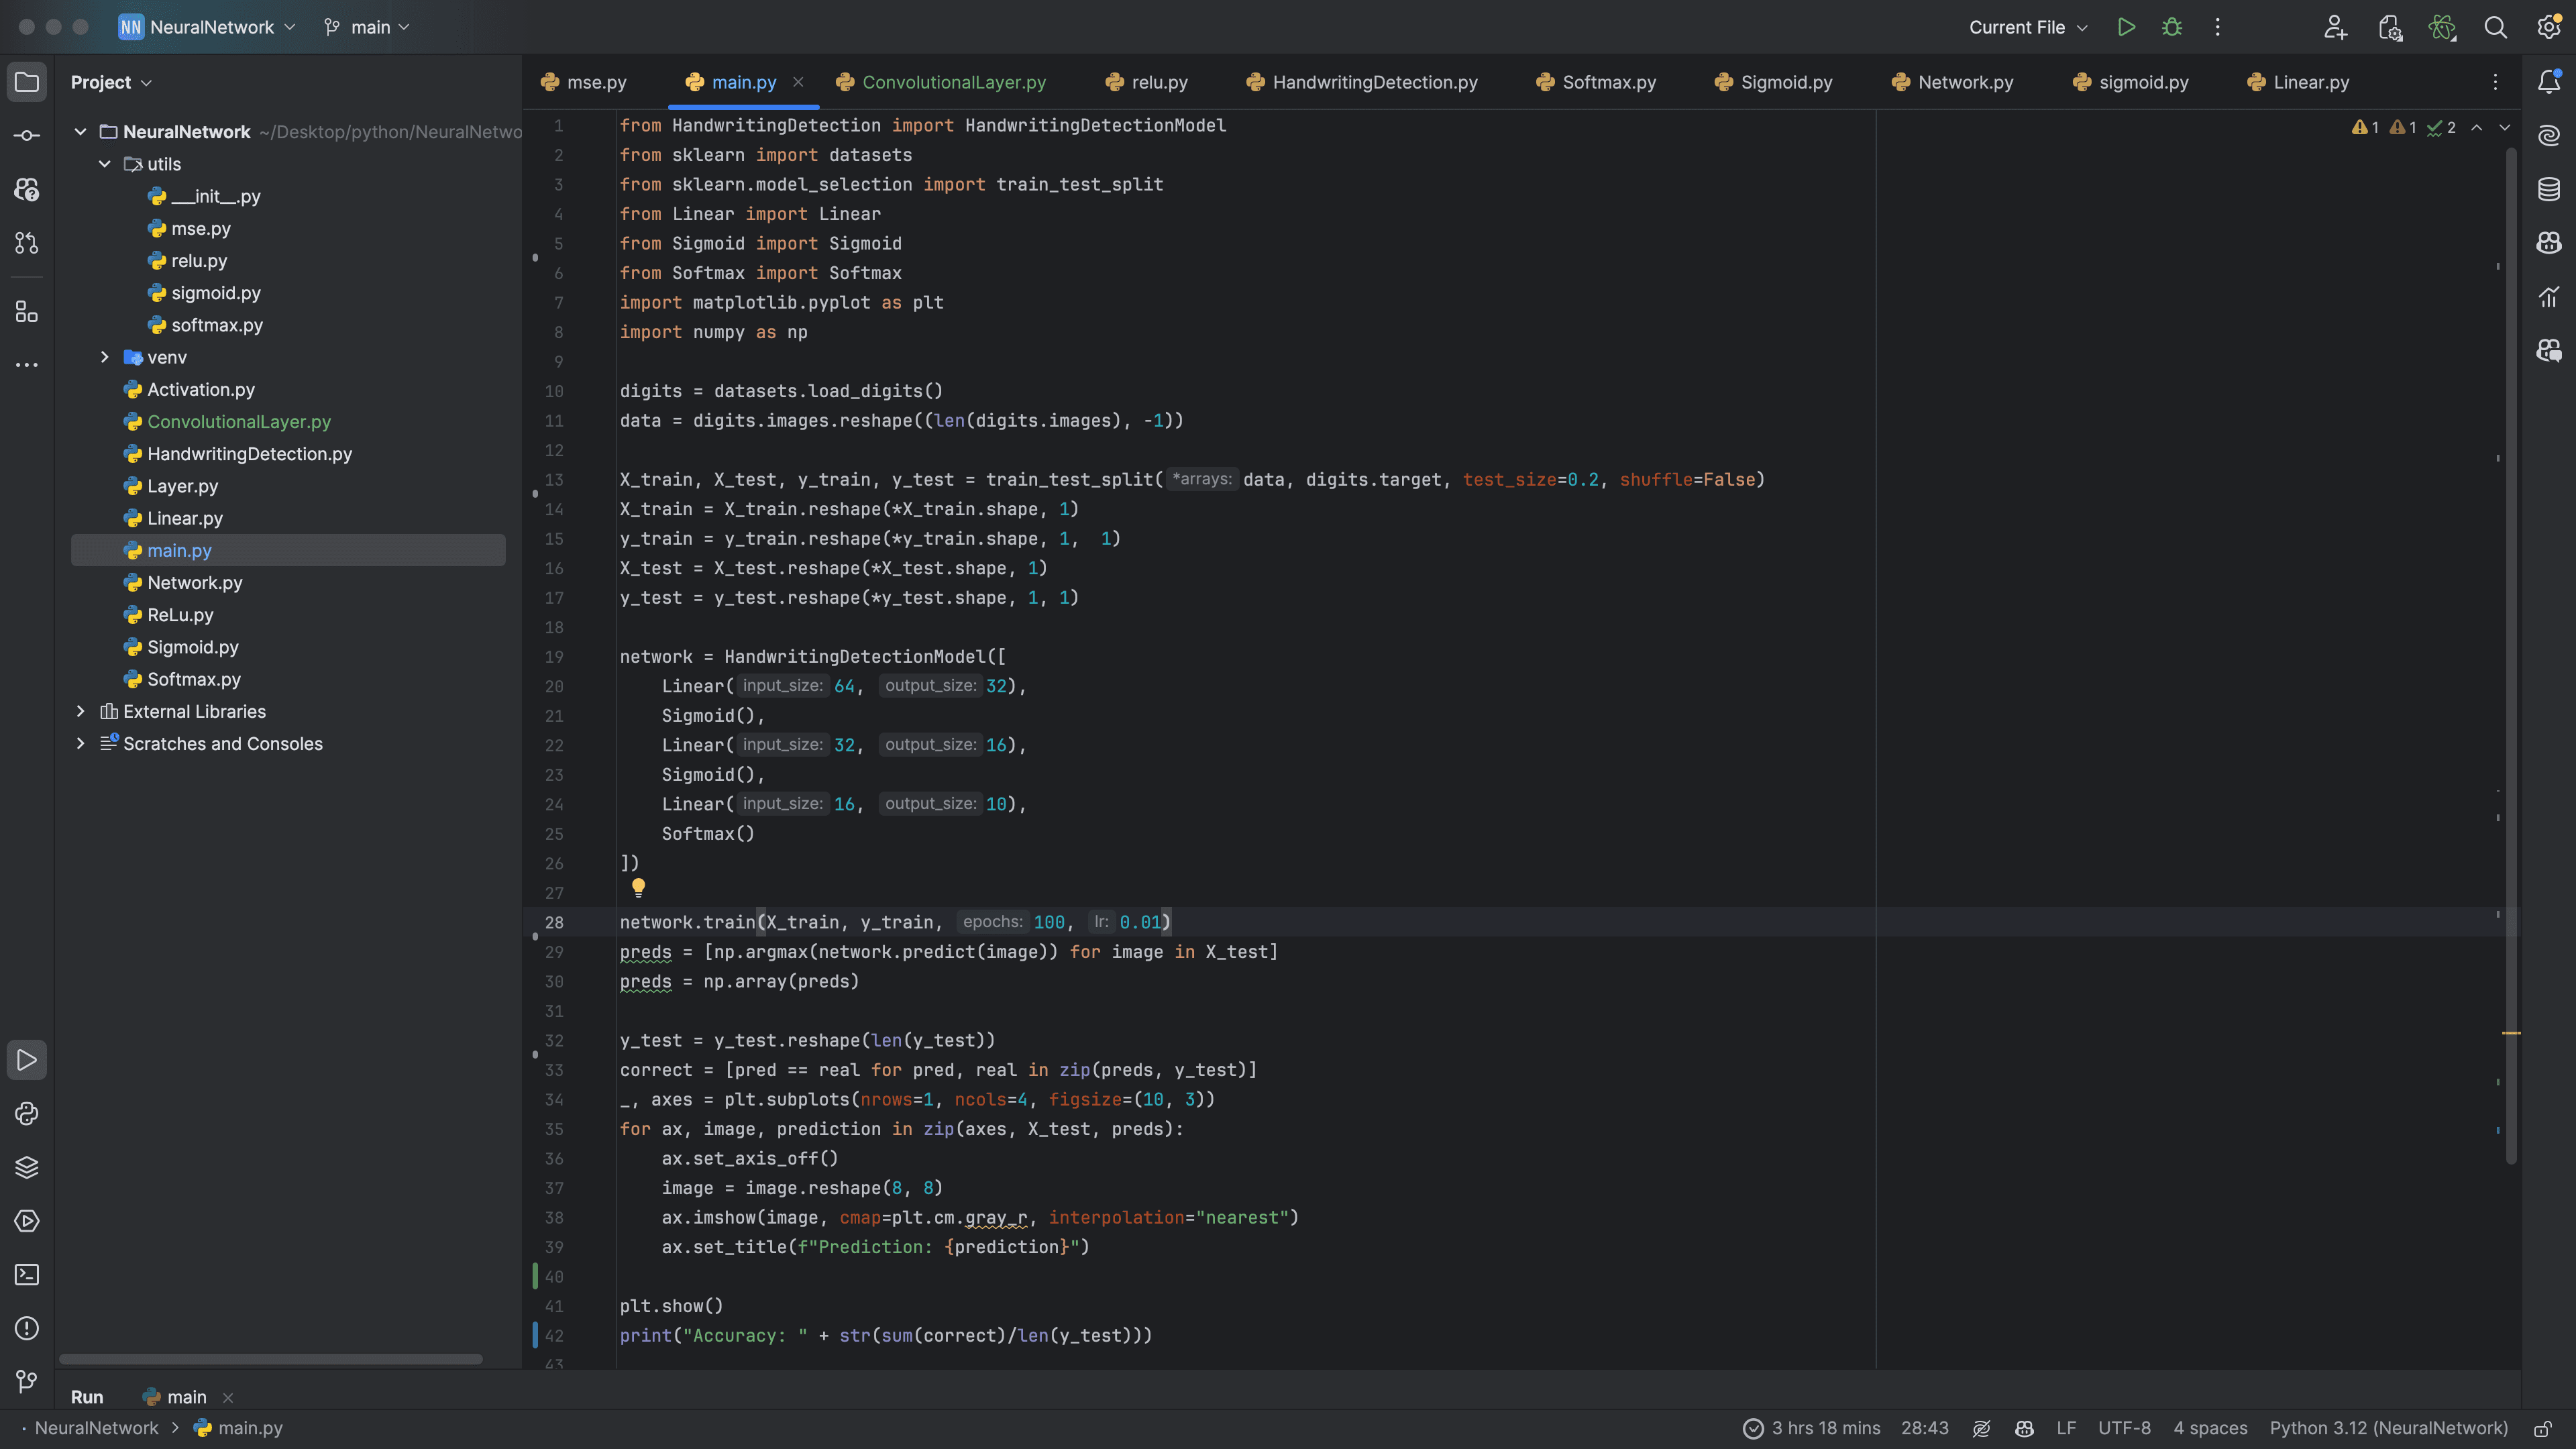The image size is (2576, 1449).
Task: Open the Copilot status bar icon
Action: pyautogui.click(x=2024, y=1428)
